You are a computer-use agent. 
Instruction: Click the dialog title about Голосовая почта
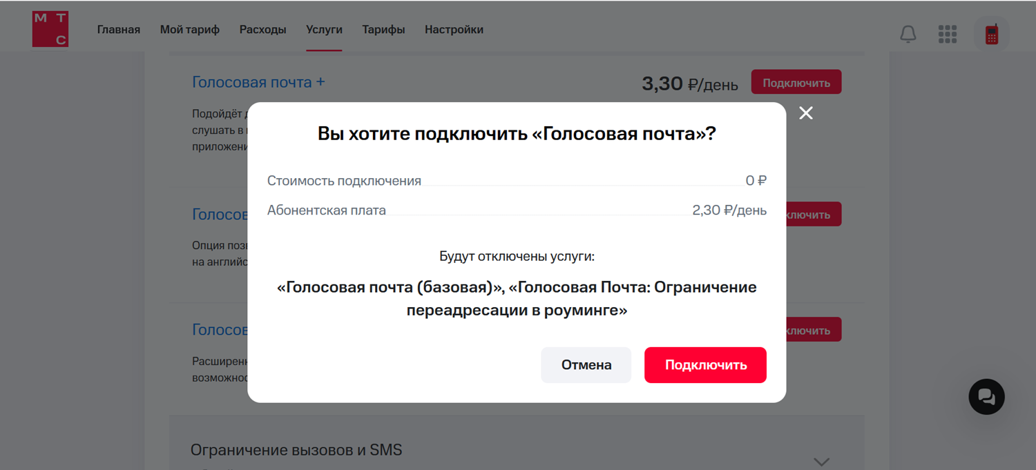point(517,134)
